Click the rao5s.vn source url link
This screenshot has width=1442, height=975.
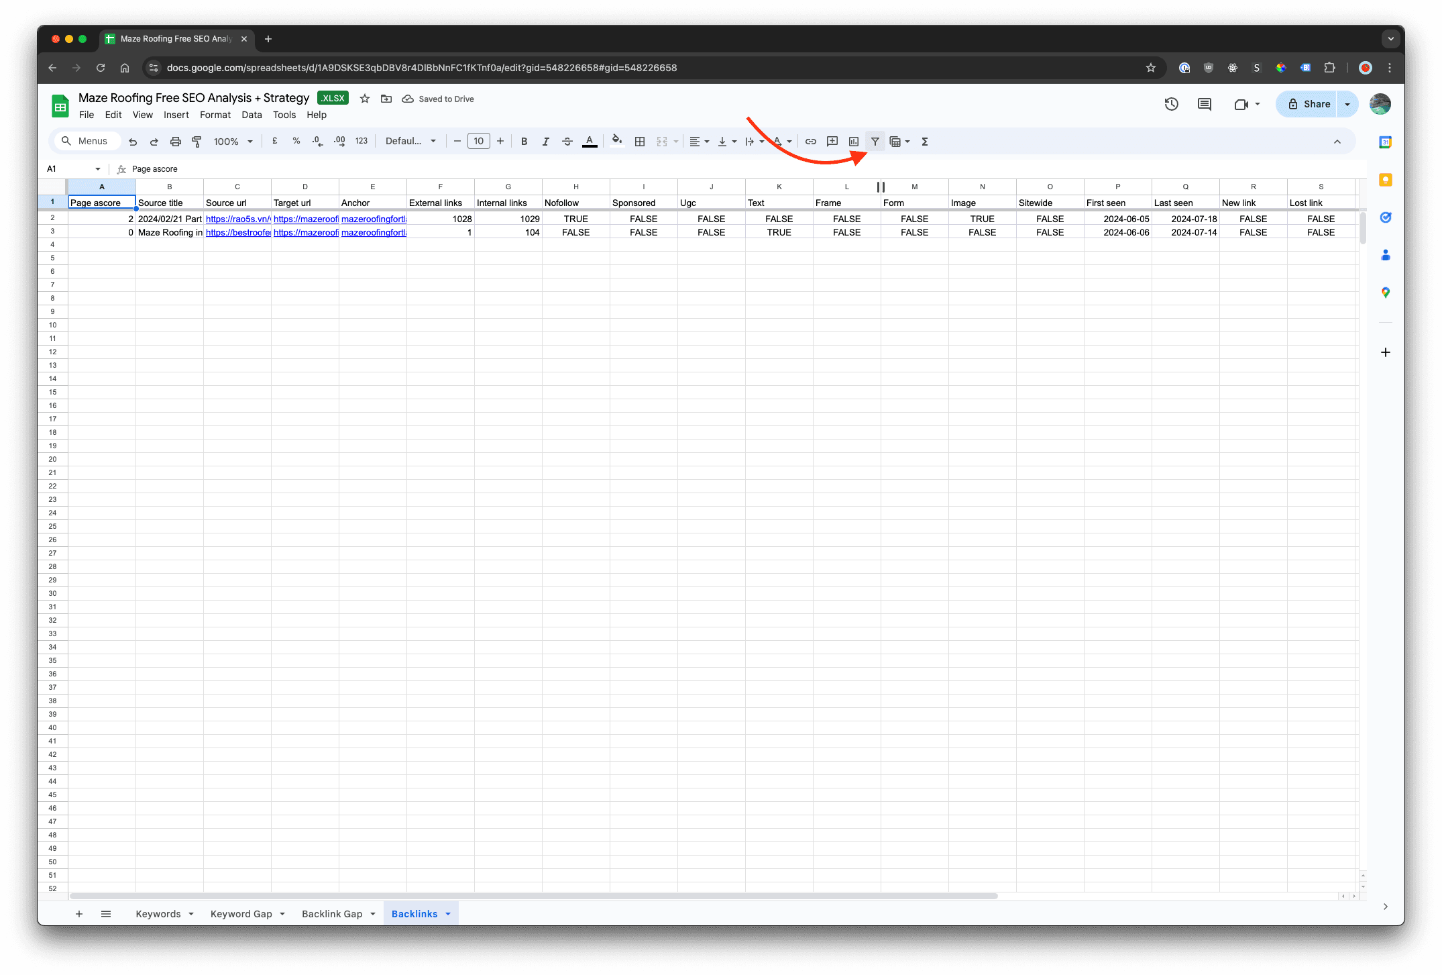237,219
